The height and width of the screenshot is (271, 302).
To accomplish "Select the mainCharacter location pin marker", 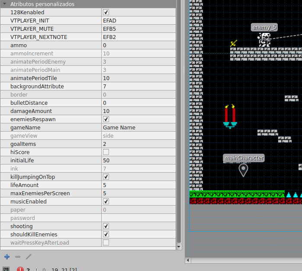I will (243, 170).
